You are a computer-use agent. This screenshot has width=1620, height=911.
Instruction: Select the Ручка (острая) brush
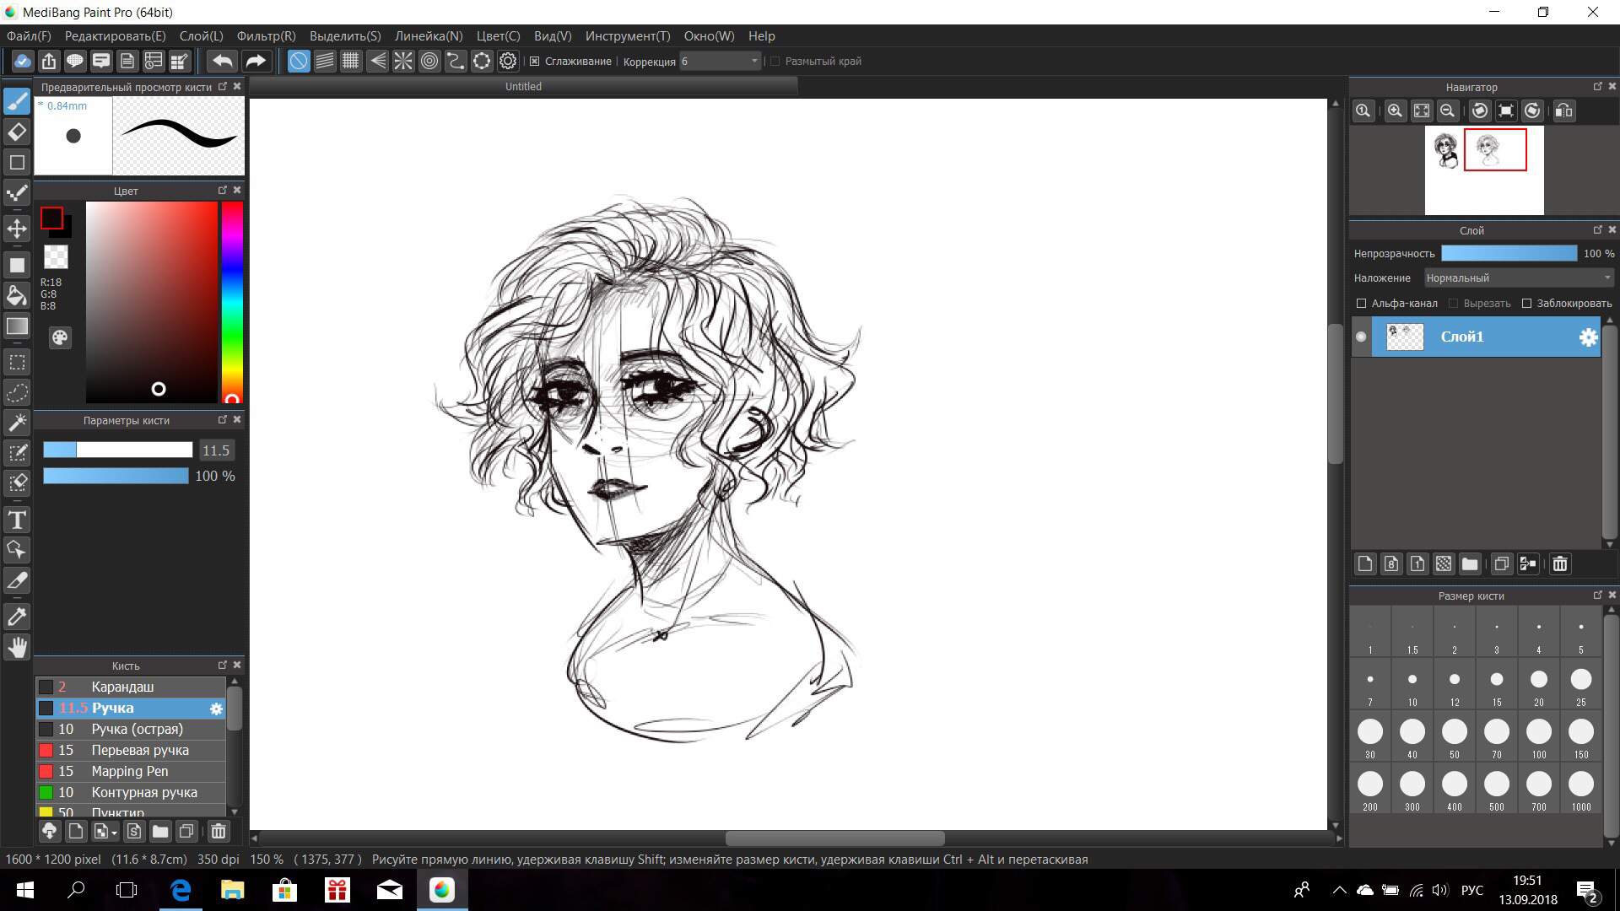point(131,729)
